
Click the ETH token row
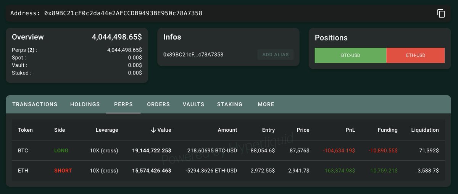[x=23, y=170]
